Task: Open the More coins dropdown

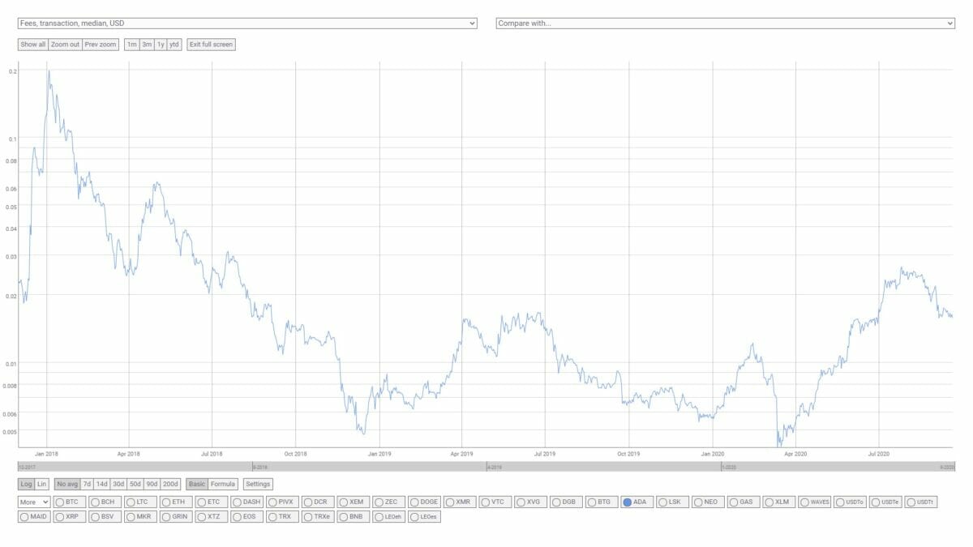Action: 34,502
